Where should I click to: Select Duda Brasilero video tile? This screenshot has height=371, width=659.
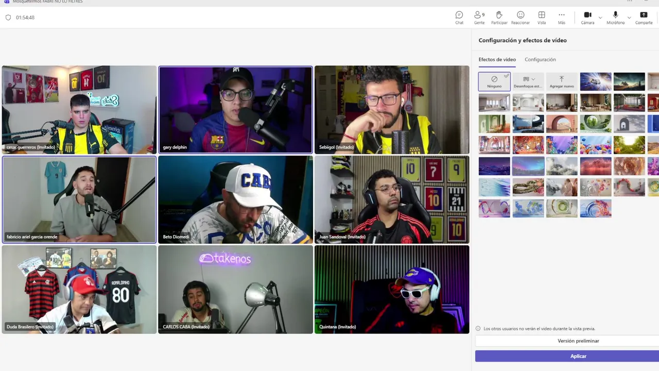pos(79,289)
